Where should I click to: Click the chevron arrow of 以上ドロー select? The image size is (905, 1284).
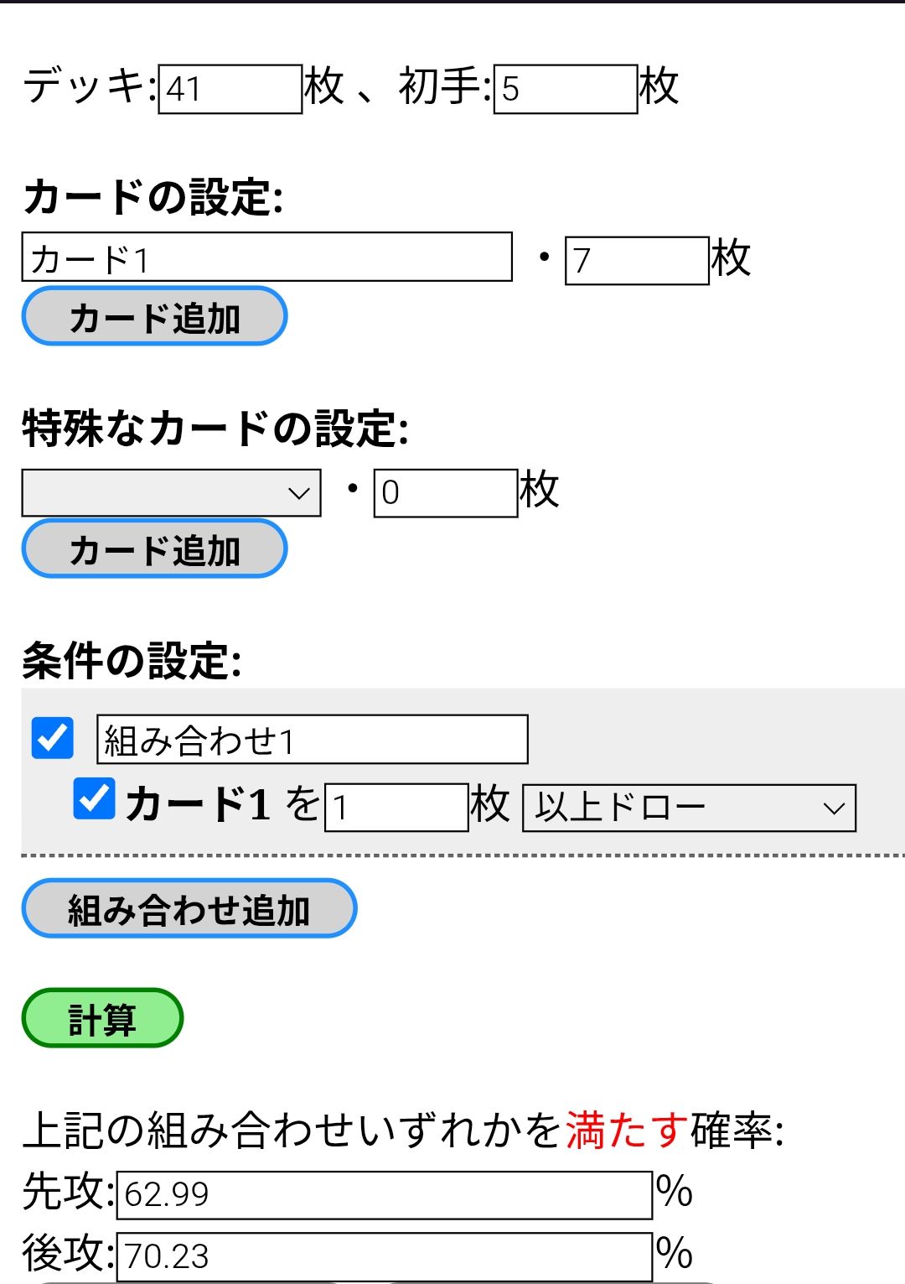click(x=833, y=808)
